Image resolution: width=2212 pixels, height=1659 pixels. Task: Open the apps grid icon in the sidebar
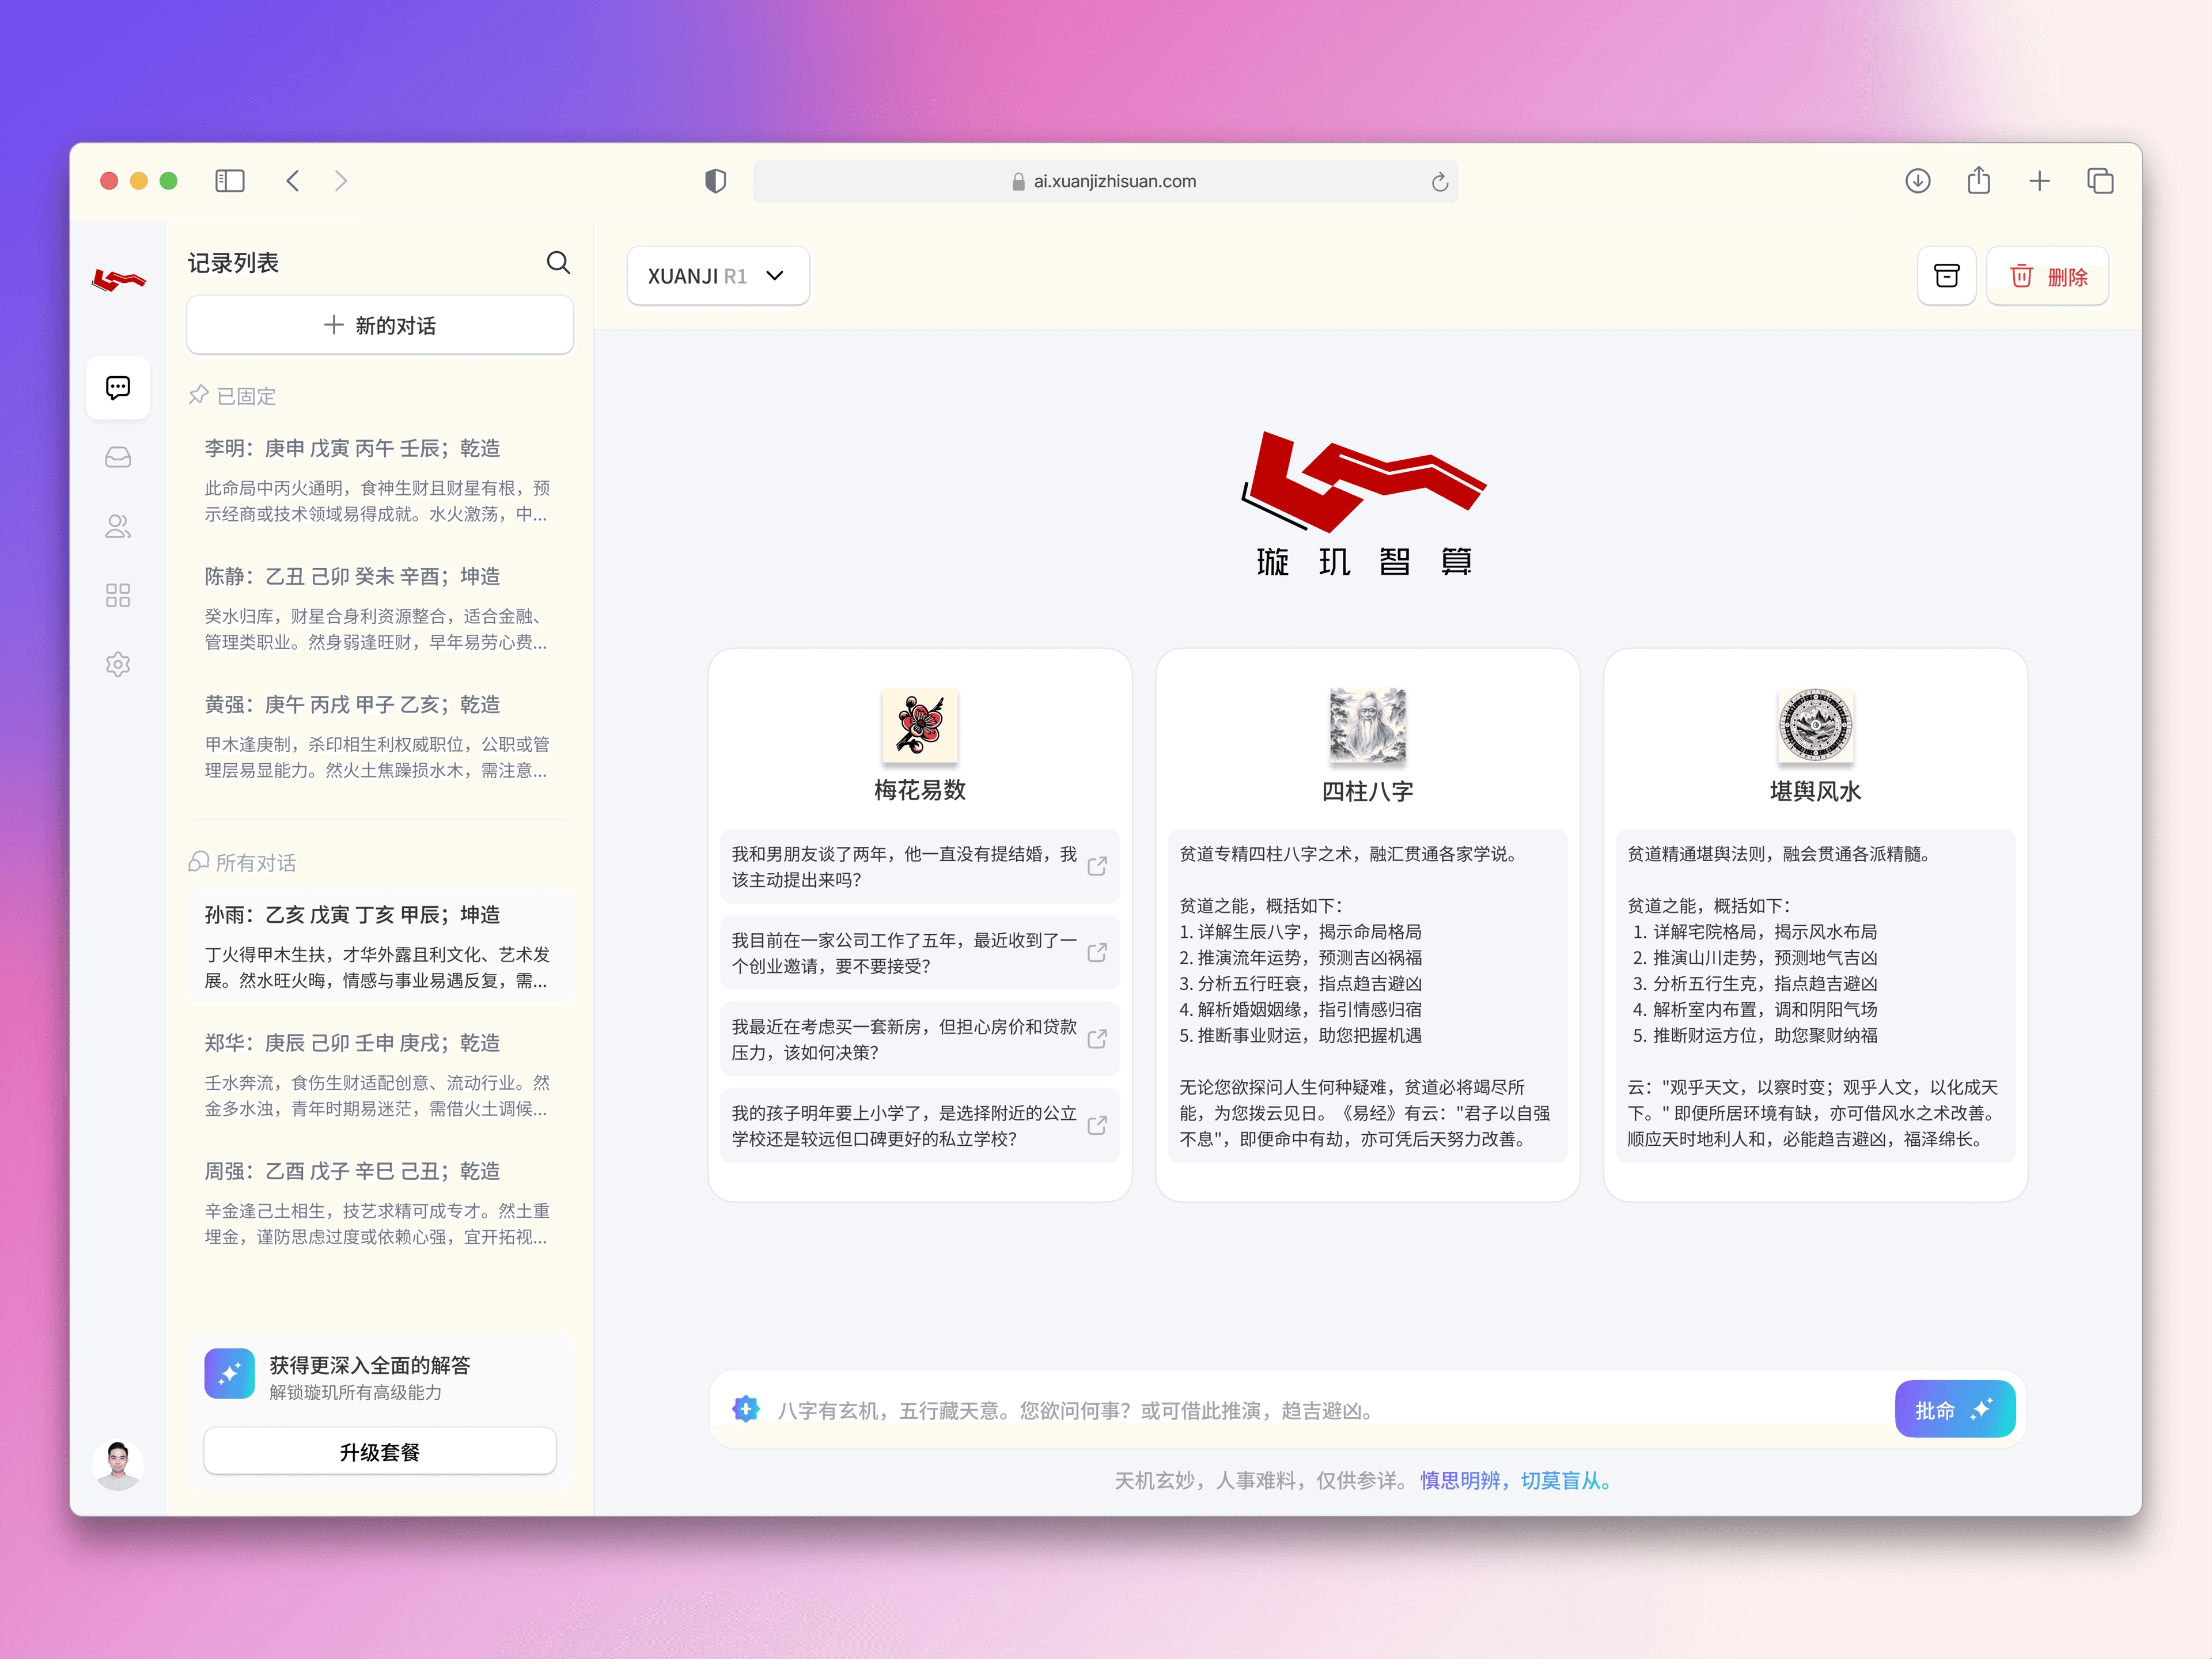118,595
